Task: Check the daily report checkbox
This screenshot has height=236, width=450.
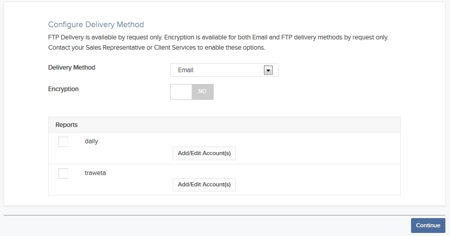Action: [x=63, y=142]
